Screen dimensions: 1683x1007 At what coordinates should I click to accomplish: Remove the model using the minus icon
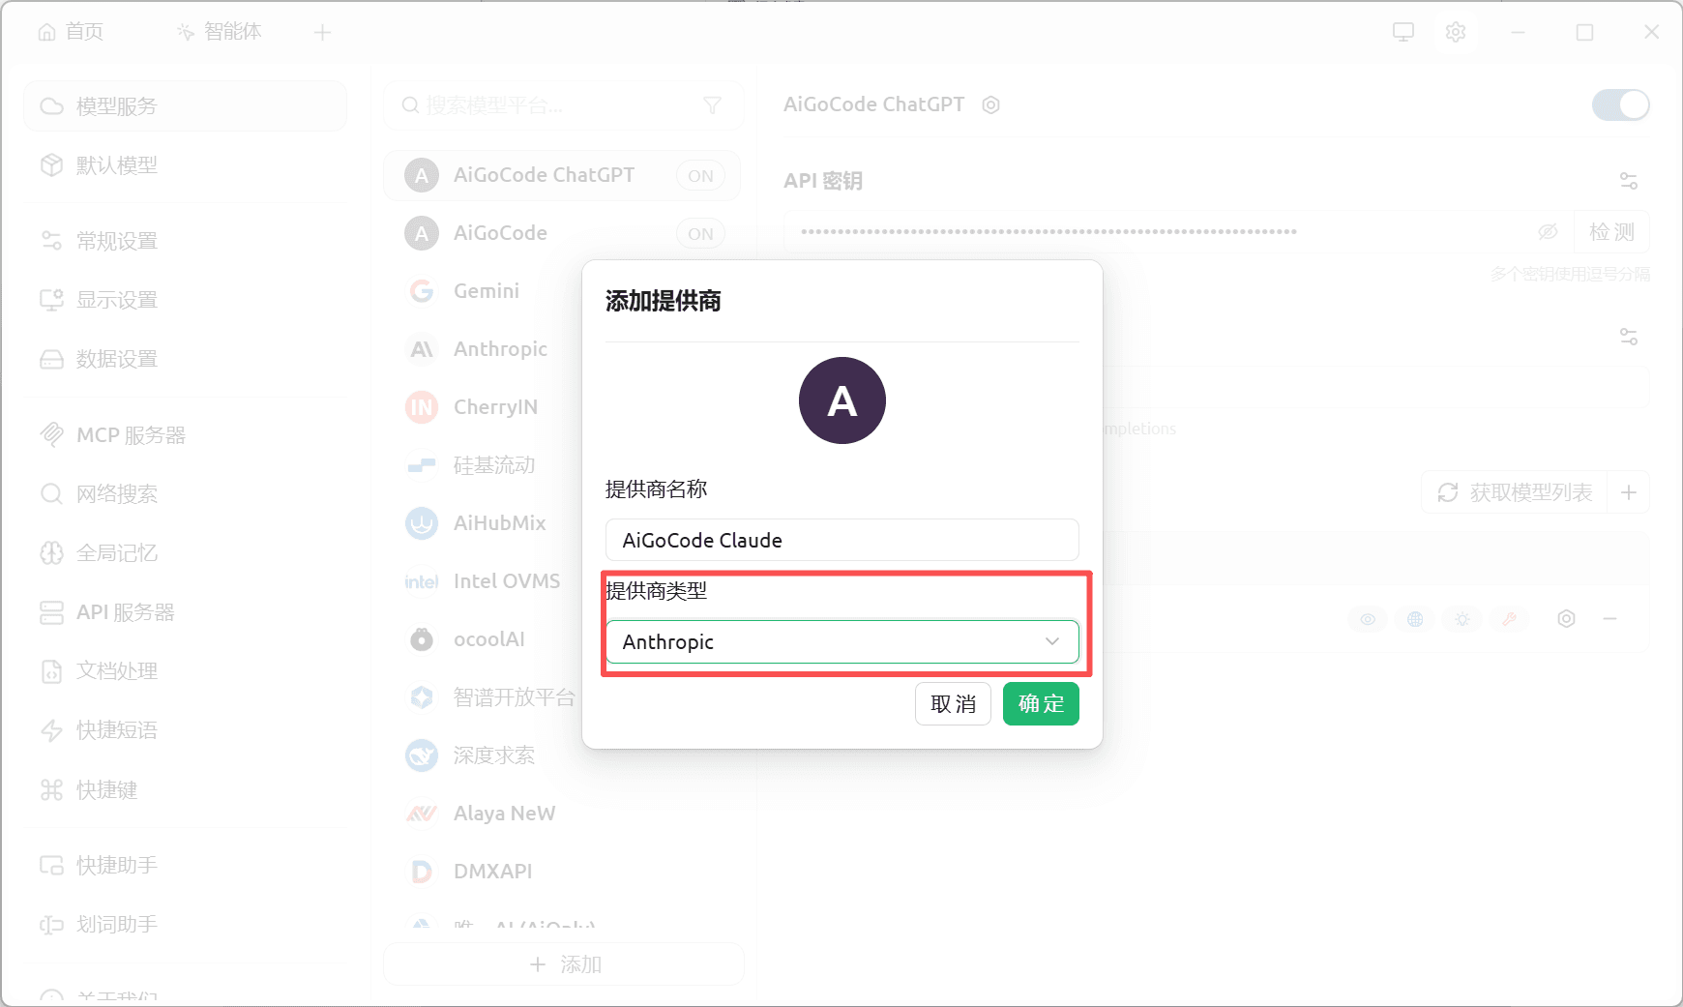click(x=1610, y=619)
